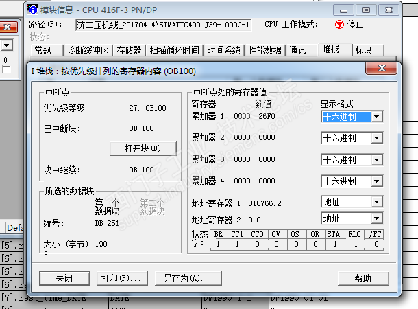This screenshot has height=309, width=418.
Task: Open format dropdown for 地址寄存器 1
Action: pos(376,202)
